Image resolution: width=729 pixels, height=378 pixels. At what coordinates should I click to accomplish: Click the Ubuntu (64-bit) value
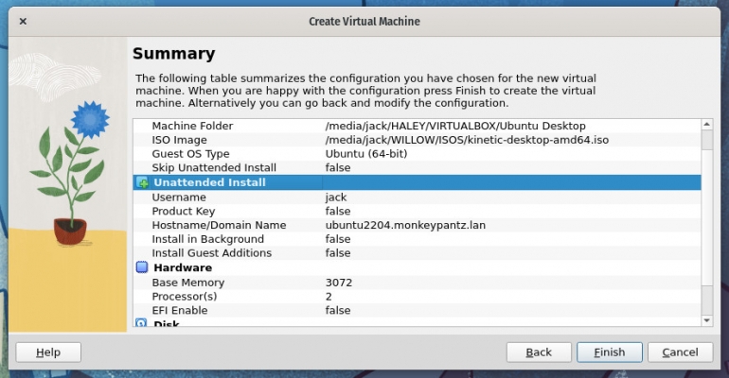[x=365, y=154]
